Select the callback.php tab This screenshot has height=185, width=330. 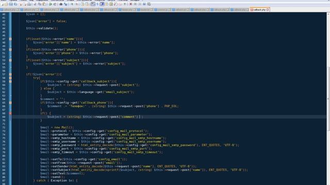coord(259,10)
